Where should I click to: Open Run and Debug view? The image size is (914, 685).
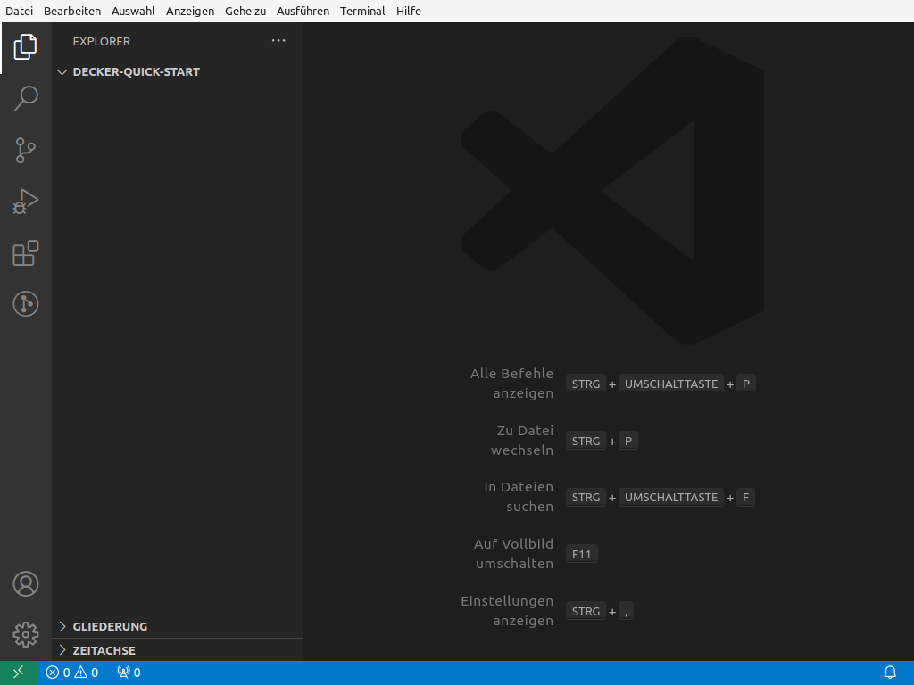(26, 202)
